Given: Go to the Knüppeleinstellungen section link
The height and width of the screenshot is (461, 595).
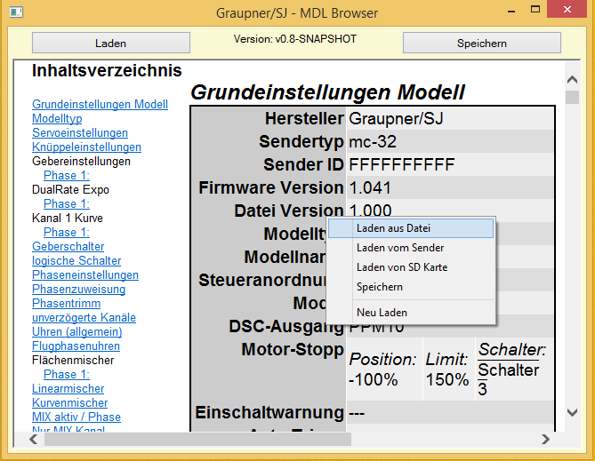Looking at the screenshot, I should (86, 147).
